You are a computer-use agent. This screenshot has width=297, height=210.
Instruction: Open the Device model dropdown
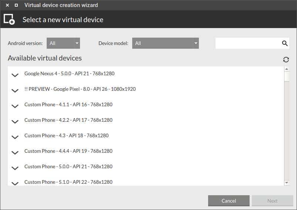(x=166, y=43)
